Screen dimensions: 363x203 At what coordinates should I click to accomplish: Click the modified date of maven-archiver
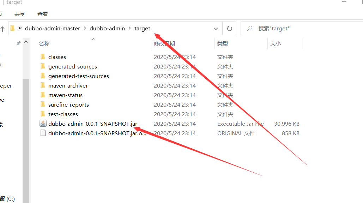(x=175, y=85)
